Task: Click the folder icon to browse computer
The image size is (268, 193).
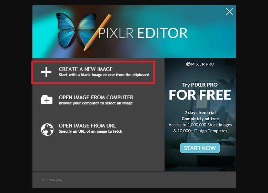Action: 47,100
